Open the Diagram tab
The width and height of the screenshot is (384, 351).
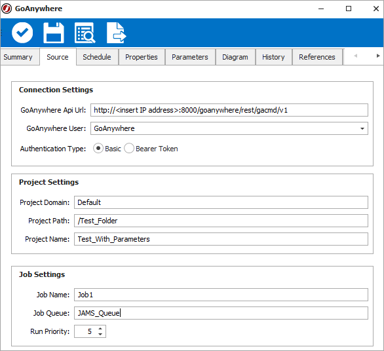click(235, 57)
